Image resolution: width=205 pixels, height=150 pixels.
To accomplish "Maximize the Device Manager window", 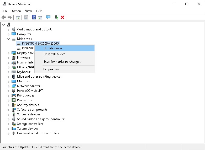I will 187,4.
